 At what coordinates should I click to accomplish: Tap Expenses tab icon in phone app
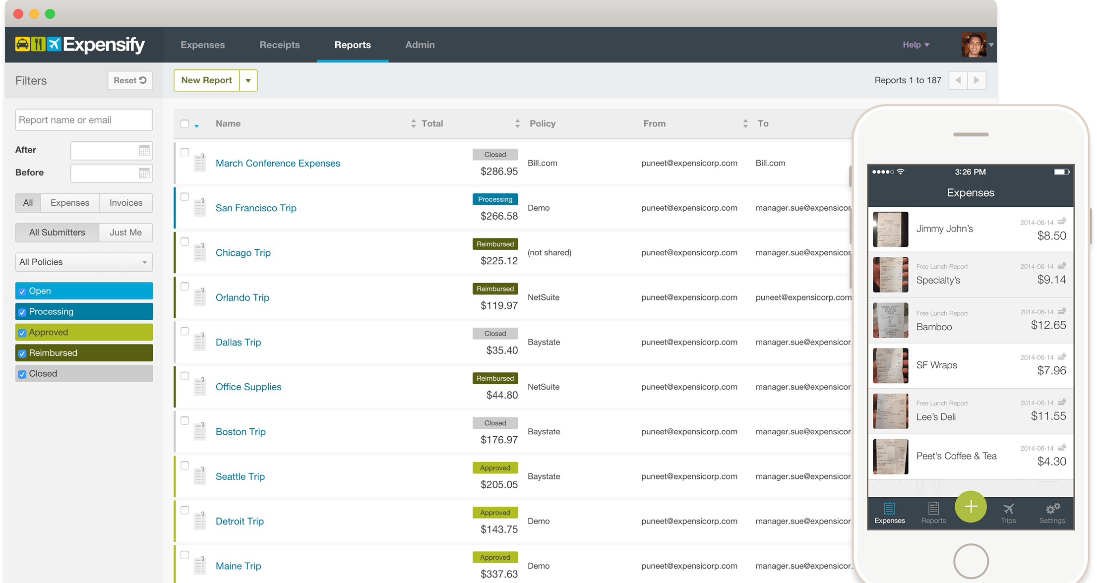[889, 513]
